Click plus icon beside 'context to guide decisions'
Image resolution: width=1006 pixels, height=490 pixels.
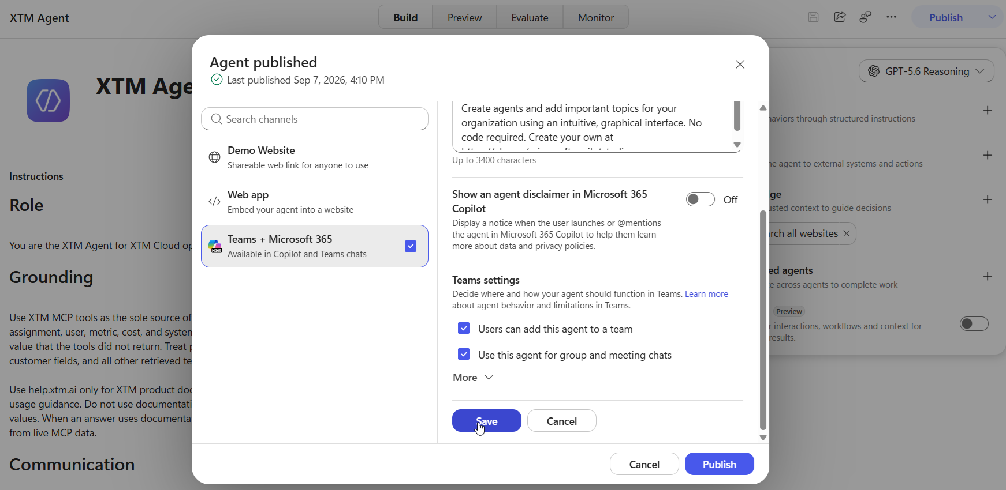(x=988, y=199)
